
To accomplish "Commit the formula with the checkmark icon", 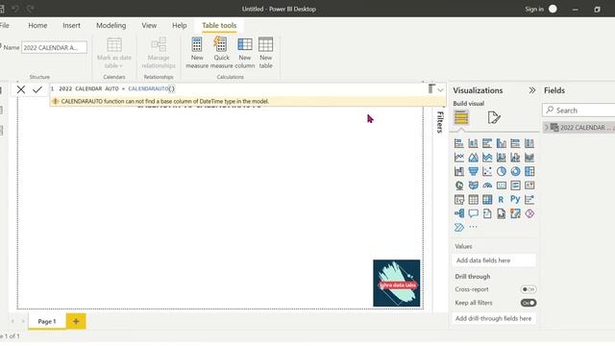I will click(37, 89).
